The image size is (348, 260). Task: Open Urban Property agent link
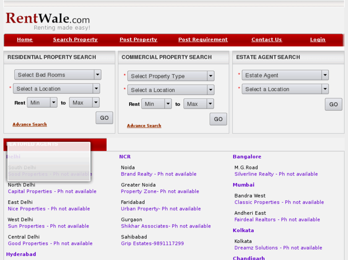click(161, 208)
